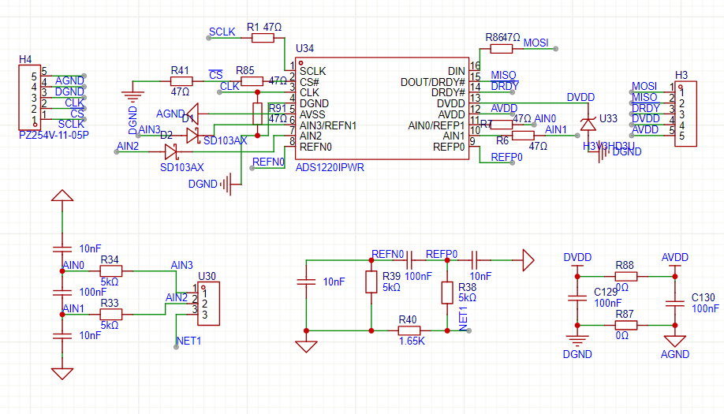Image resolution: width=724 pixels, height=414 pixels.
Task: Select the C129 100nF capacitor
Action: click(577, 298)
